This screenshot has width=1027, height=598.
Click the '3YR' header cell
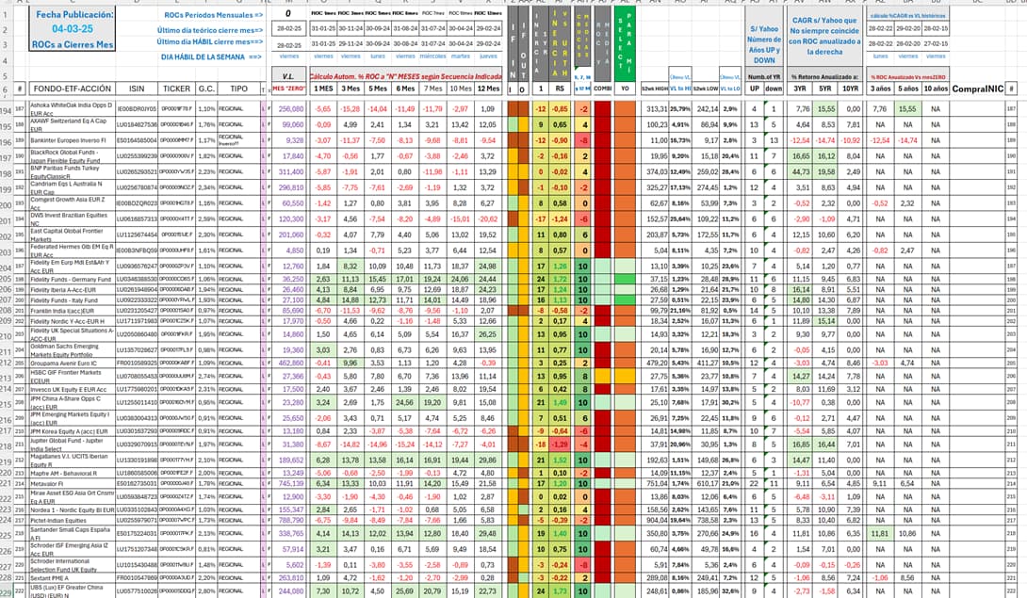(x=800, y=89)
